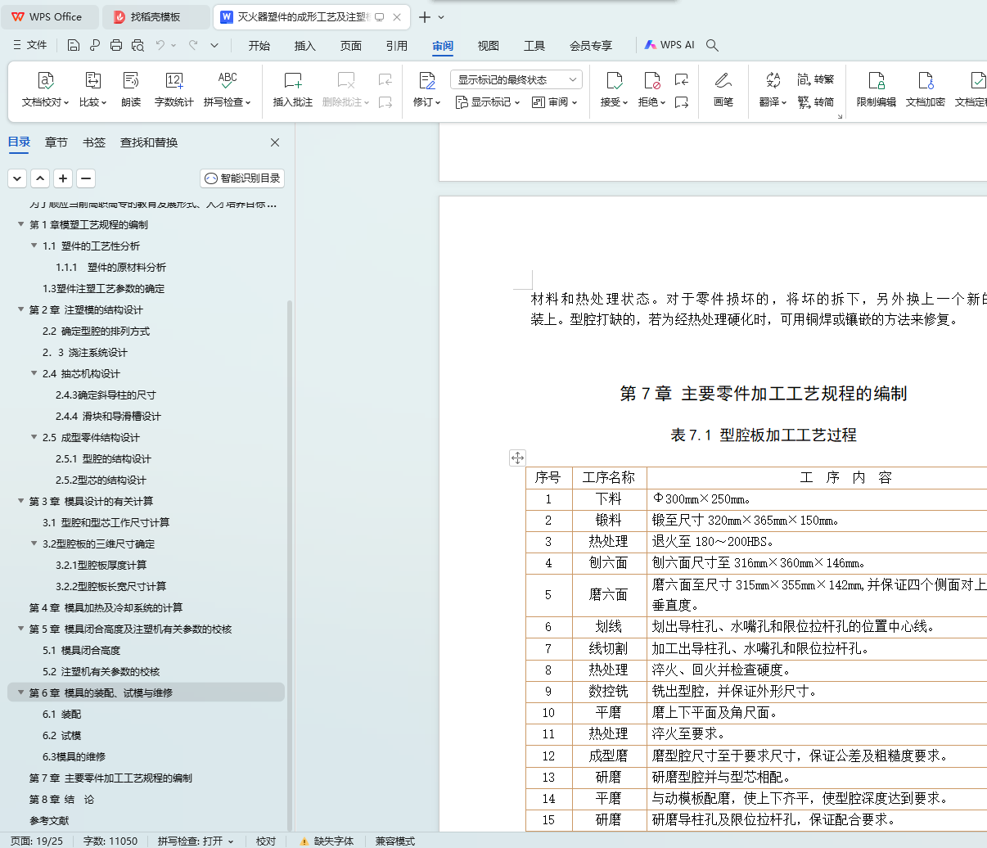Collapse 第 6 章 模具的装配、试模与维修 node
The height and width of the screenshot is (848, 987).
point(21,692)
